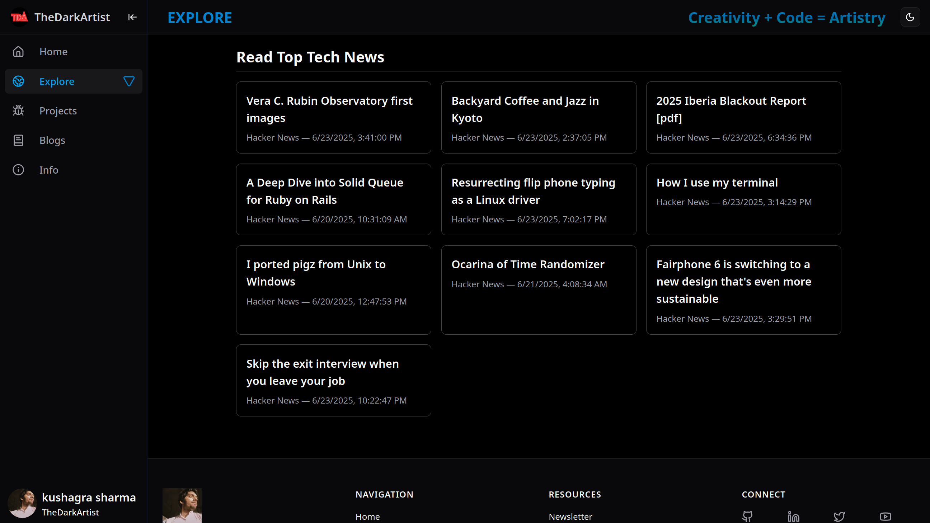The height and width of the screenshot is (523, 930).
Task: Open Ocarina of Time Randomizer card
Action: click(x=538, y=290)
